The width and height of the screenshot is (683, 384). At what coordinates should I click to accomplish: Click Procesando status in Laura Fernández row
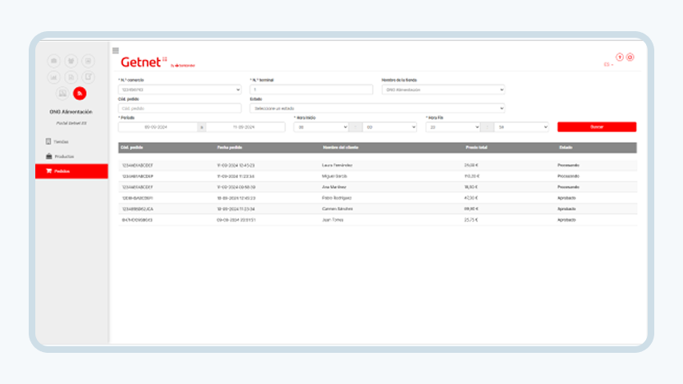[x=568, y=166]
